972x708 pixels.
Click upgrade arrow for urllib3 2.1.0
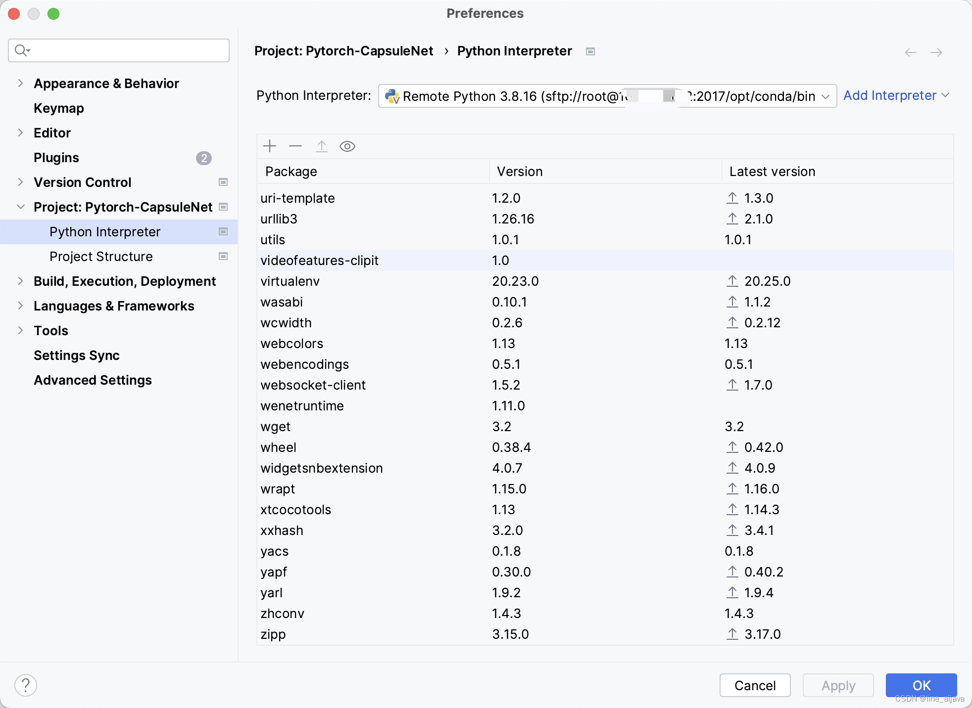tap(732, 219)
